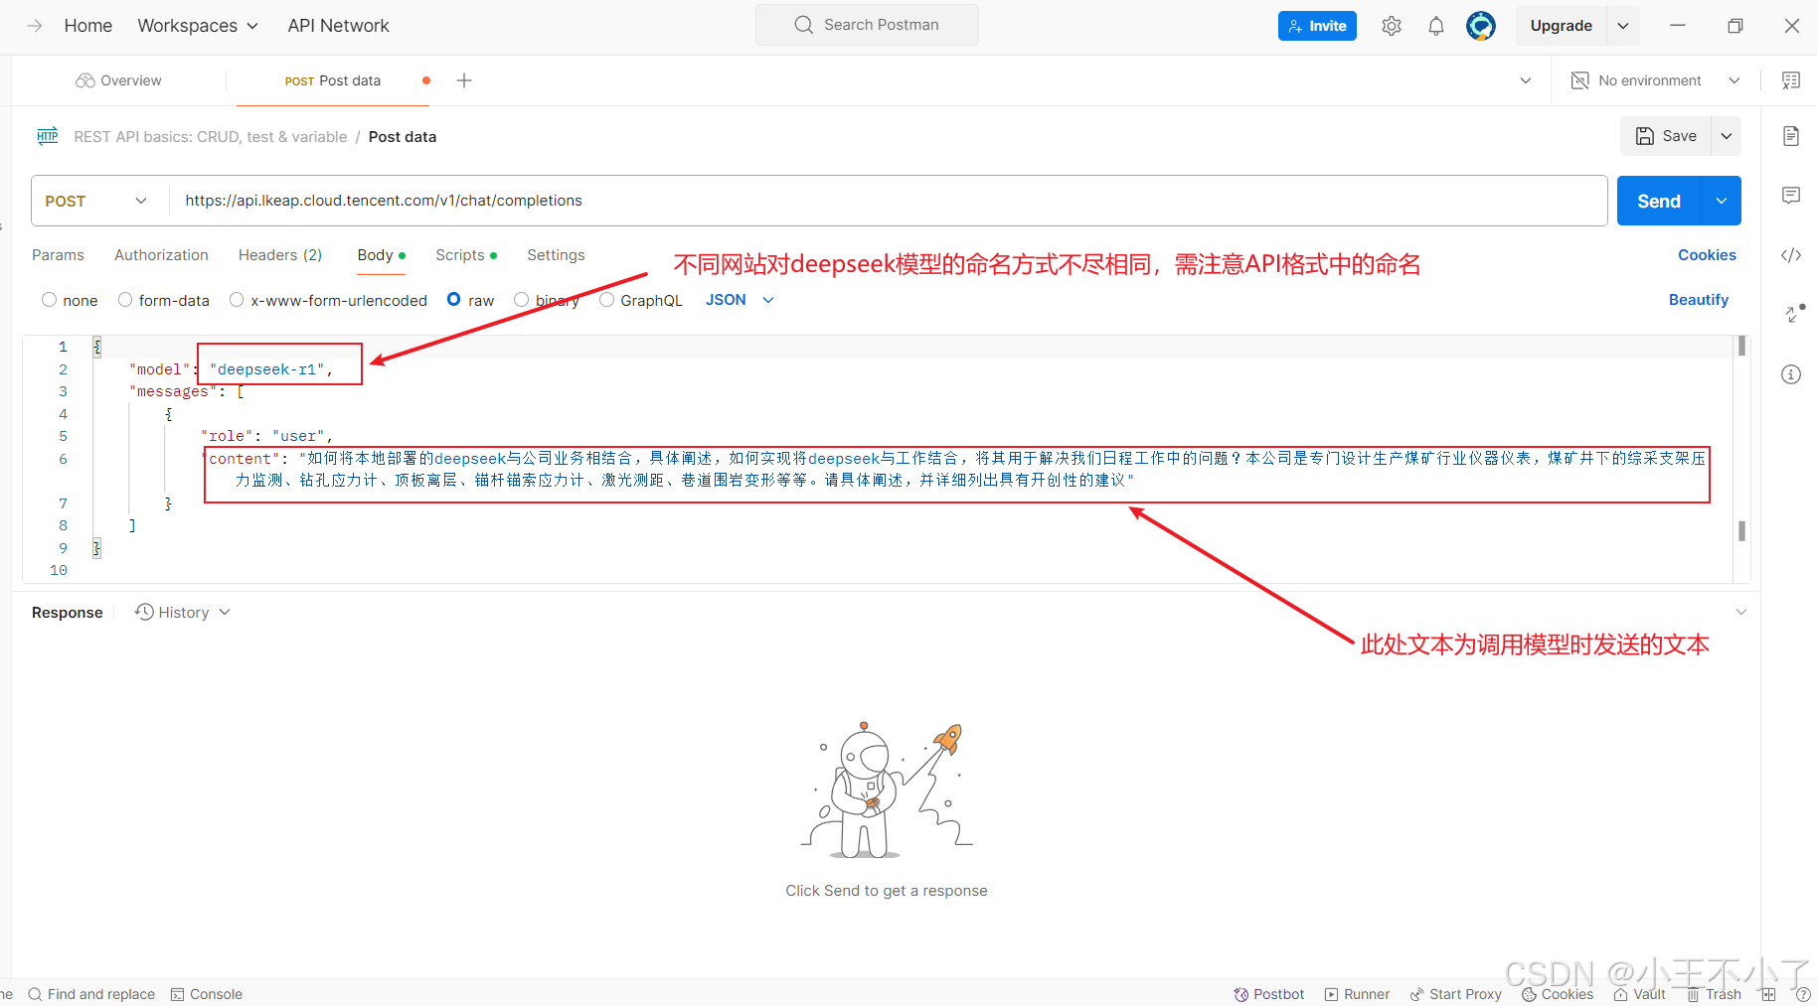Select the raw body type
The height and width of the screenshot is (1006, 1817).
(454, 299)
